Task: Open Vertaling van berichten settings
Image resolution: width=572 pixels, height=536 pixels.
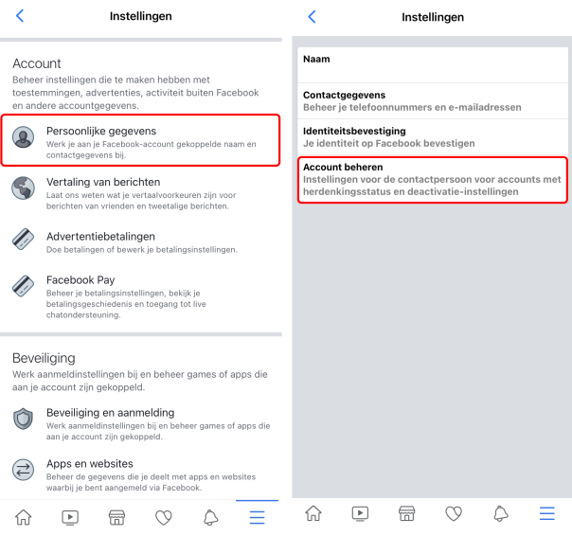Action: pyautogui.click(x=140, y=193)
